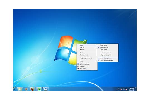The width and height of the screenshot is (150, 100).
Task: Select Medium icons view option
Action: coord(108,47)
